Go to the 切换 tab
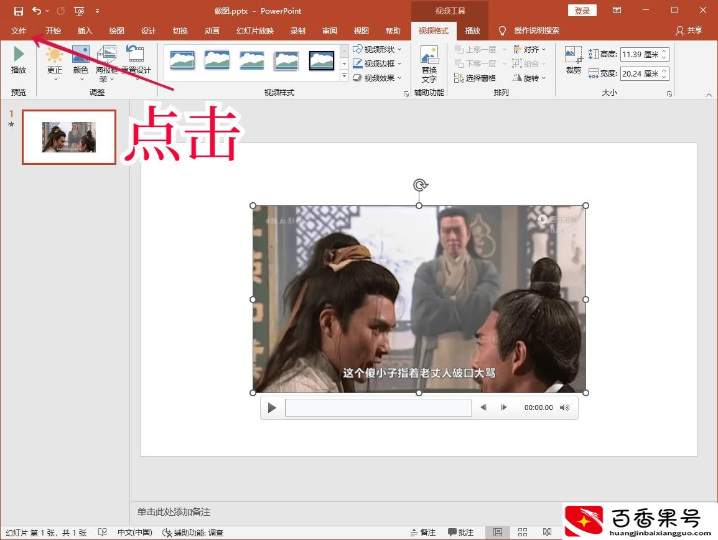 pyautogui.click(x=180, y=30)
